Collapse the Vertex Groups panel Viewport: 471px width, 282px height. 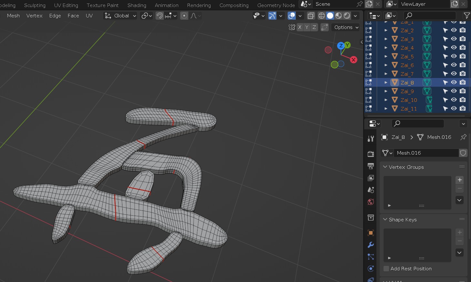pyautogui.click(x=385, y=167)
